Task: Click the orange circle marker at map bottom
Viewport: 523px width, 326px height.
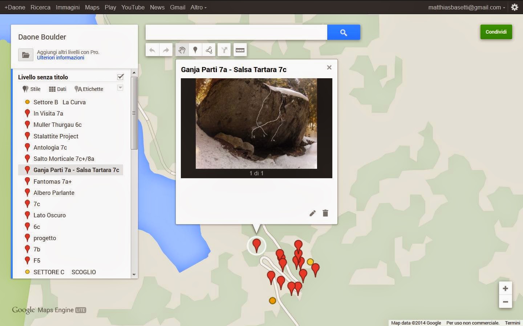Action: point(272,300)
